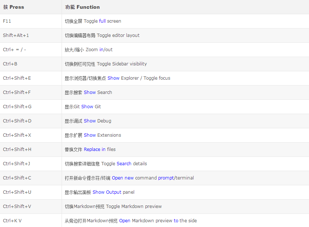Click the 'Show' link before Output panel
The width and height of the screenshot is (309, 227).
pos(98,192)
